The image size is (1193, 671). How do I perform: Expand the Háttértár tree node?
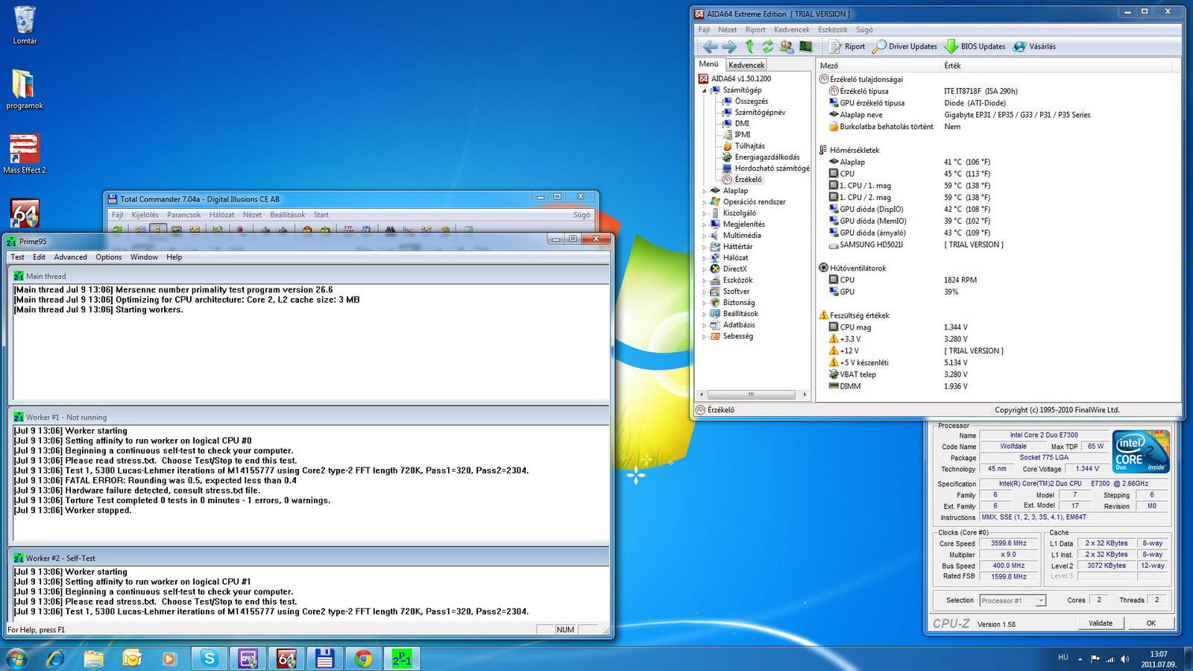pos(704,247)
